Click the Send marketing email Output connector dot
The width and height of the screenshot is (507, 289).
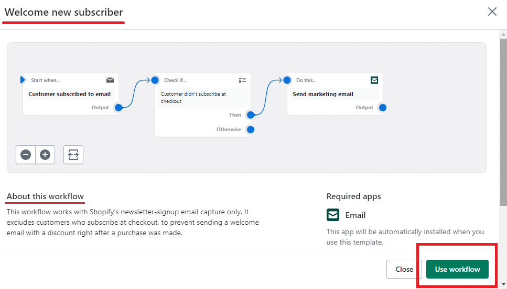[383, 108]
